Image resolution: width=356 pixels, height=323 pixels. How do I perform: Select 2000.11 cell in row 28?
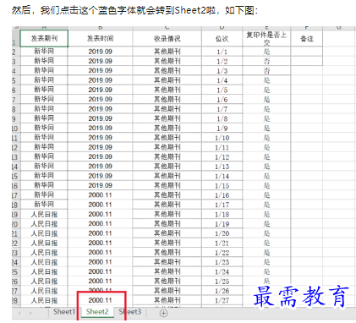click(x=100, y=300)
